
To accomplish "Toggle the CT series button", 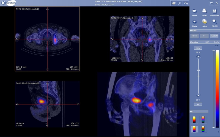I will click(x=204, y=36).
